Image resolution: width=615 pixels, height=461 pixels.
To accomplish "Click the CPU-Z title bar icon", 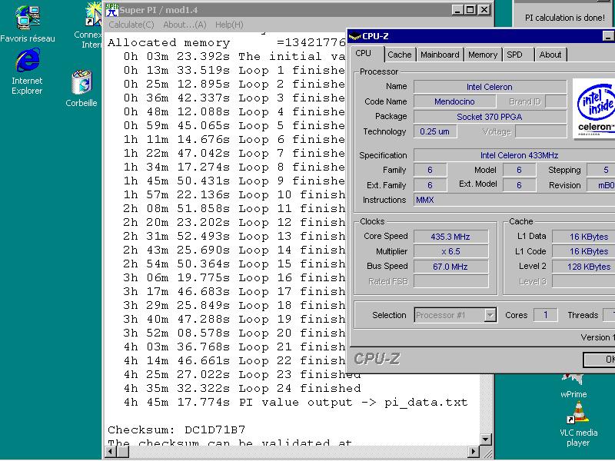I will tap(354, 36).
